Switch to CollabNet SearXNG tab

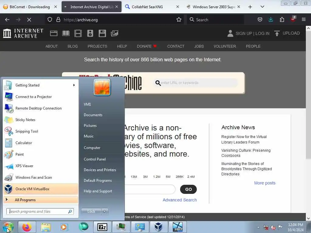(152, 7)
